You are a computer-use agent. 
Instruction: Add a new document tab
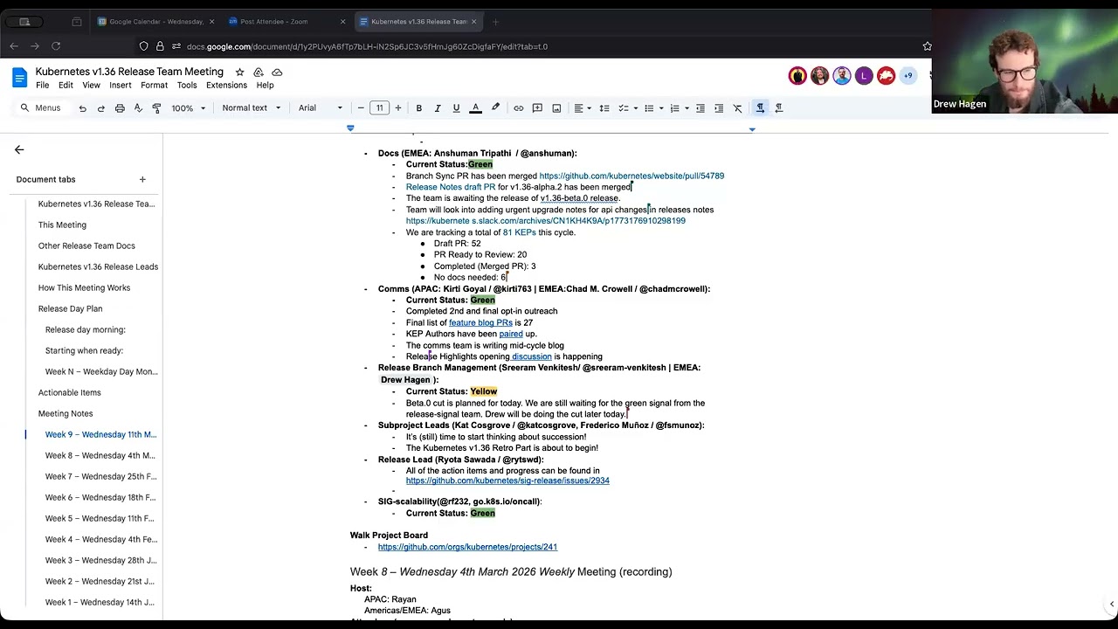pyautogui.click(x=142, y=179)
